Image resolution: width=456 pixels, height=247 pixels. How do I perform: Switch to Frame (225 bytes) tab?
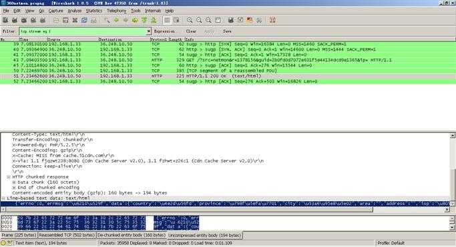[19, 235]
